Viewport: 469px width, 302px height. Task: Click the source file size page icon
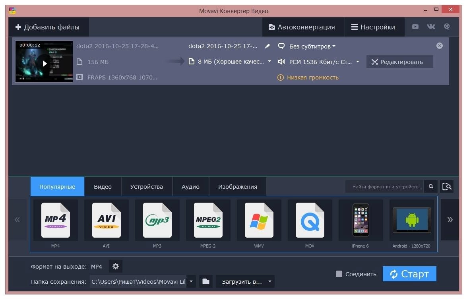point(79,62)
